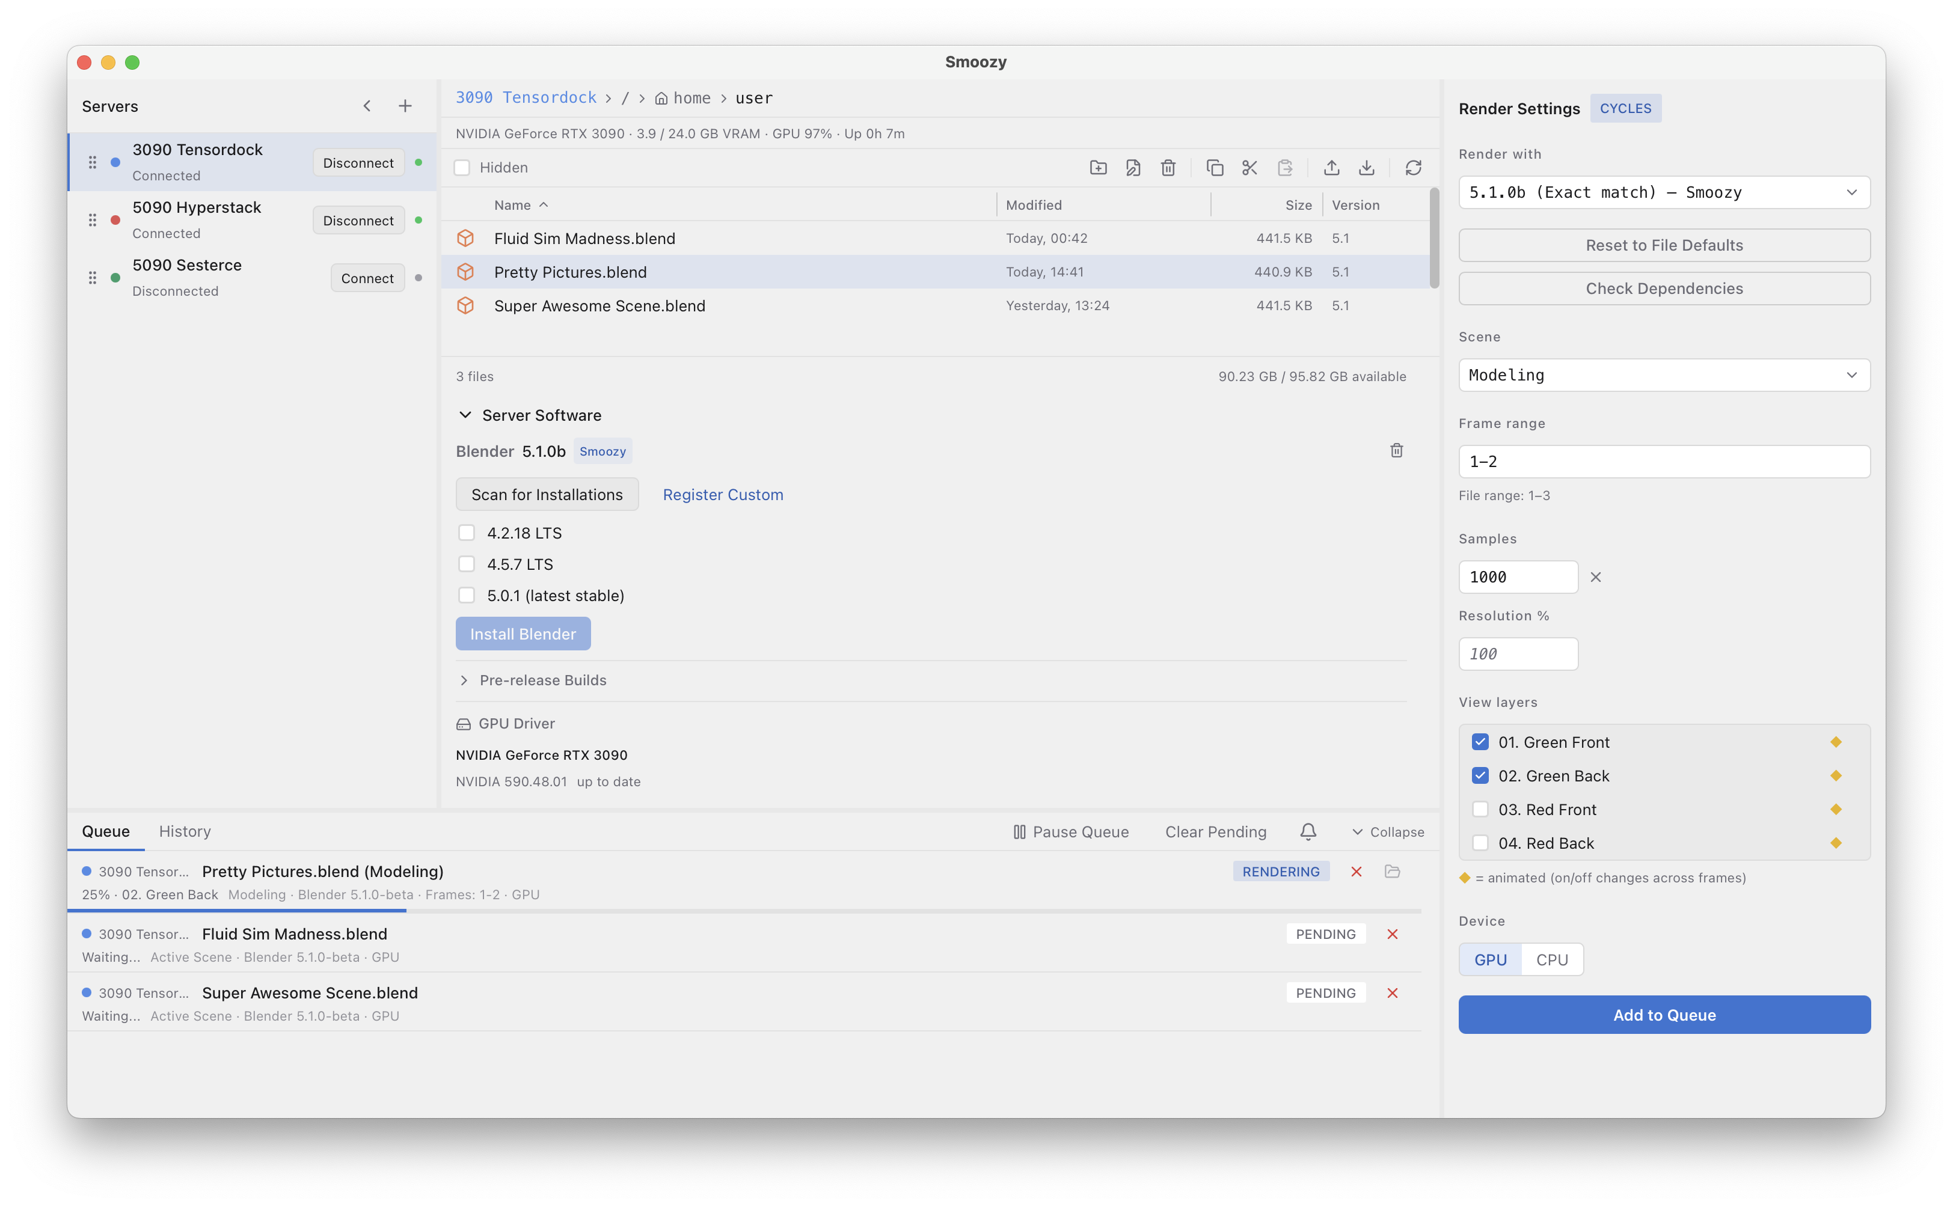
Task: Click the download icon in the file toolbar
Action: coord(1367,168)
